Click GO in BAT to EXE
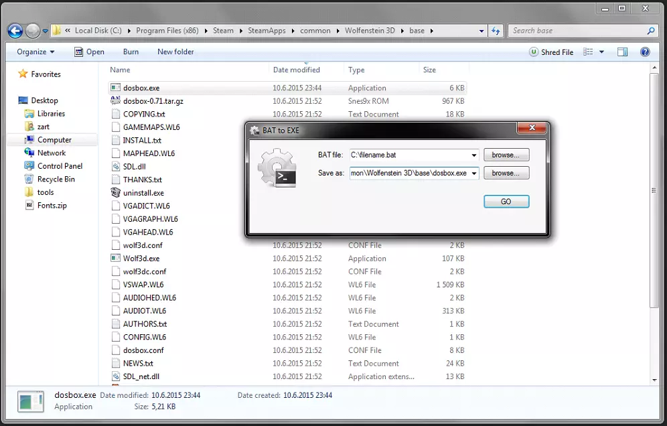Screen dimensions: 667x426 pos(506,202)
